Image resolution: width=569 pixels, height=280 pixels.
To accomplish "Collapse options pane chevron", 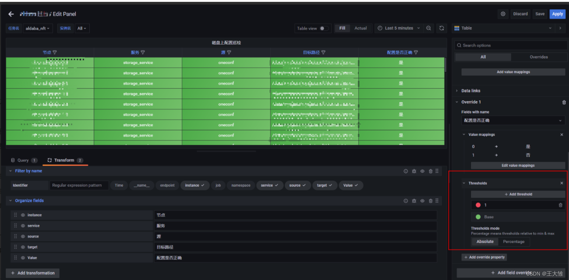I will tap(560, 28).
